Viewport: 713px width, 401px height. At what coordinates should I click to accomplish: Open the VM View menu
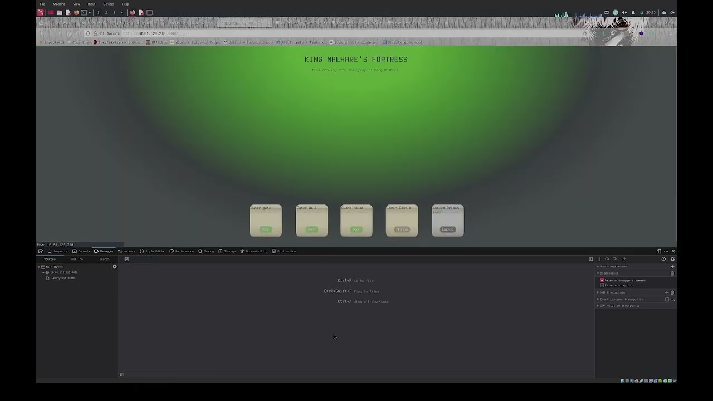(x=76, y=4)
